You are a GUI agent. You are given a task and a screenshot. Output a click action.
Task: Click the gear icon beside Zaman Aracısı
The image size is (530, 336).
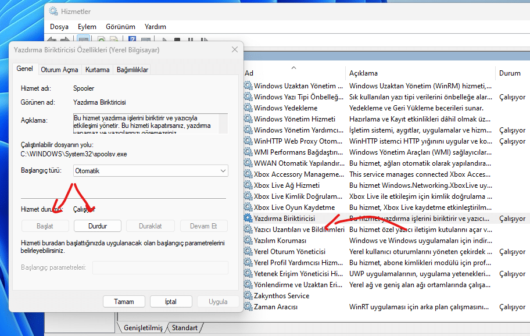coord(248,307)
